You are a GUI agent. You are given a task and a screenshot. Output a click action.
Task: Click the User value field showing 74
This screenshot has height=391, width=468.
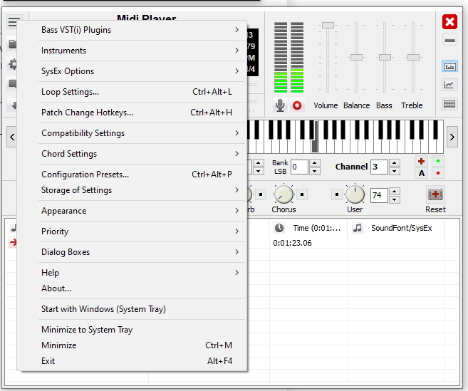(379, 195)
